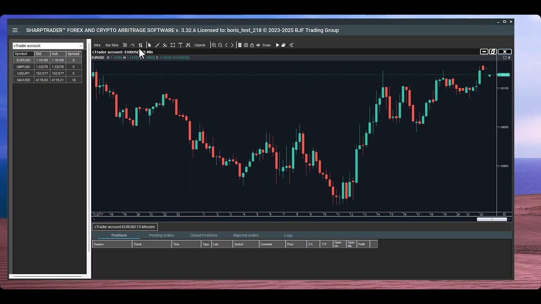Switch to the Rejected orders tab

coord(246,235)
